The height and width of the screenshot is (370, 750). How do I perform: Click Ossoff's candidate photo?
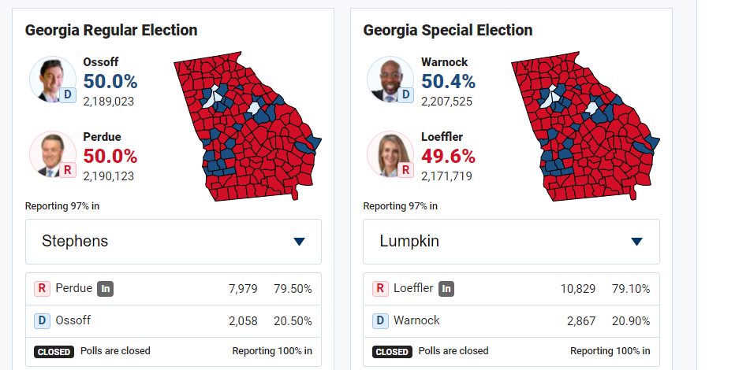(52, 80)
